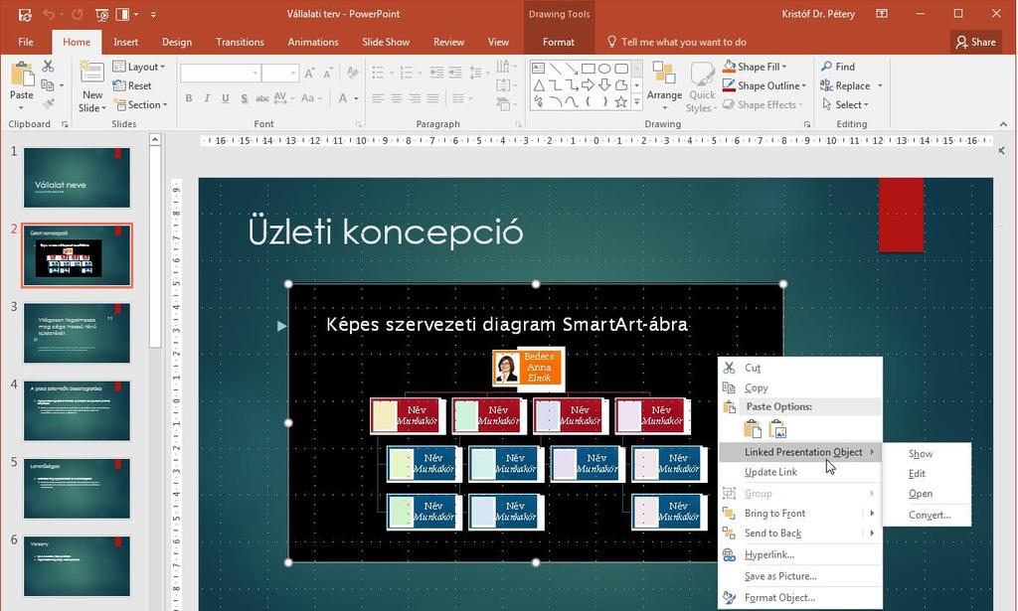
Task: Open the Font Color dropdown arrow
Action: 357,98
